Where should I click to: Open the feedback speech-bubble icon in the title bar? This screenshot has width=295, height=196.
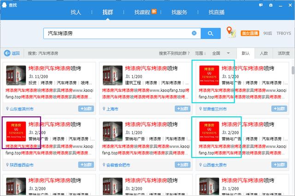point(261,5)
